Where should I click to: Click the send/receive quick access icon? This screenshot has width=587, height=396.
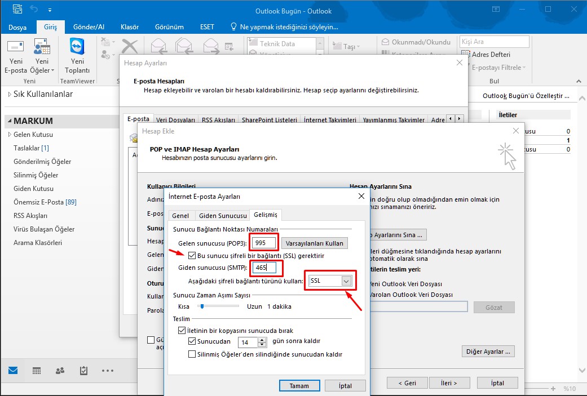pos(17,9)
